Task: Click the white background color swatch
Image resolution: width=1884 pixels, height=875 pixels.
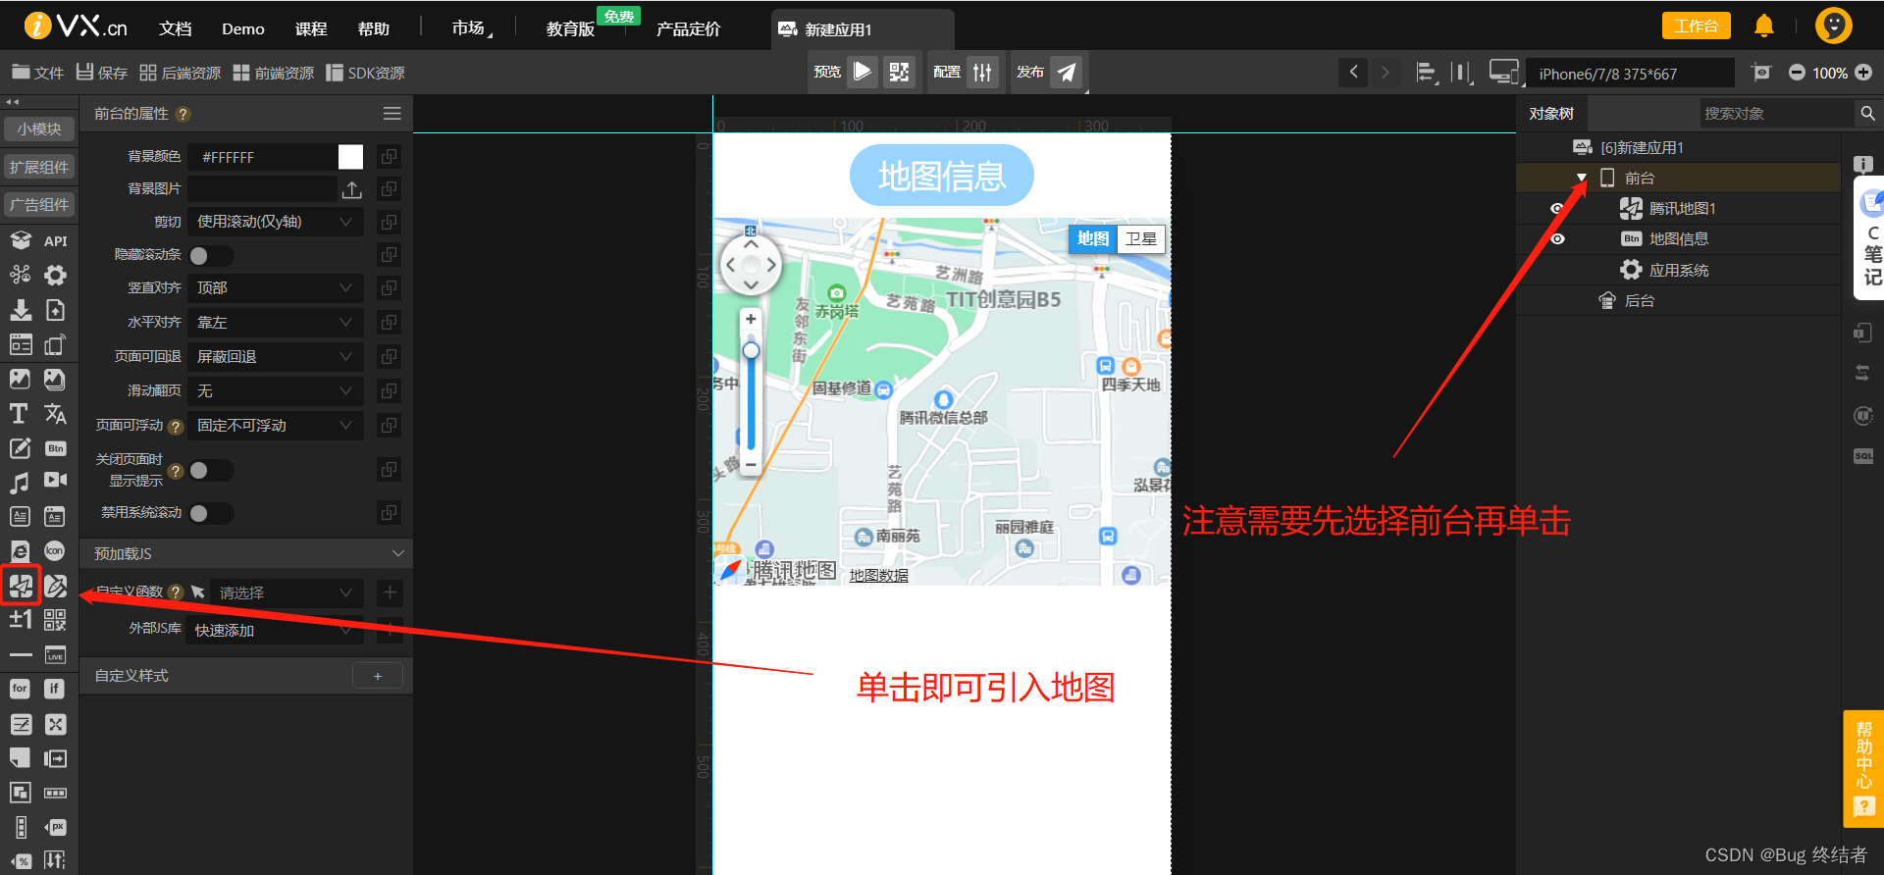Action: [350, 157]
